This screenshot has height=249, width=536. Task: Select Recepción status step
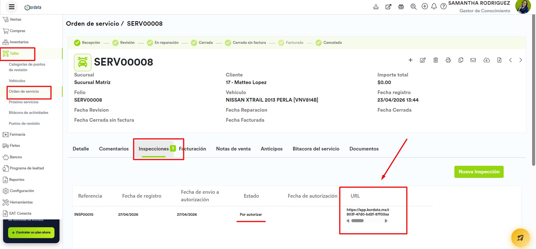pyautogui.click(x=87, y=43)
